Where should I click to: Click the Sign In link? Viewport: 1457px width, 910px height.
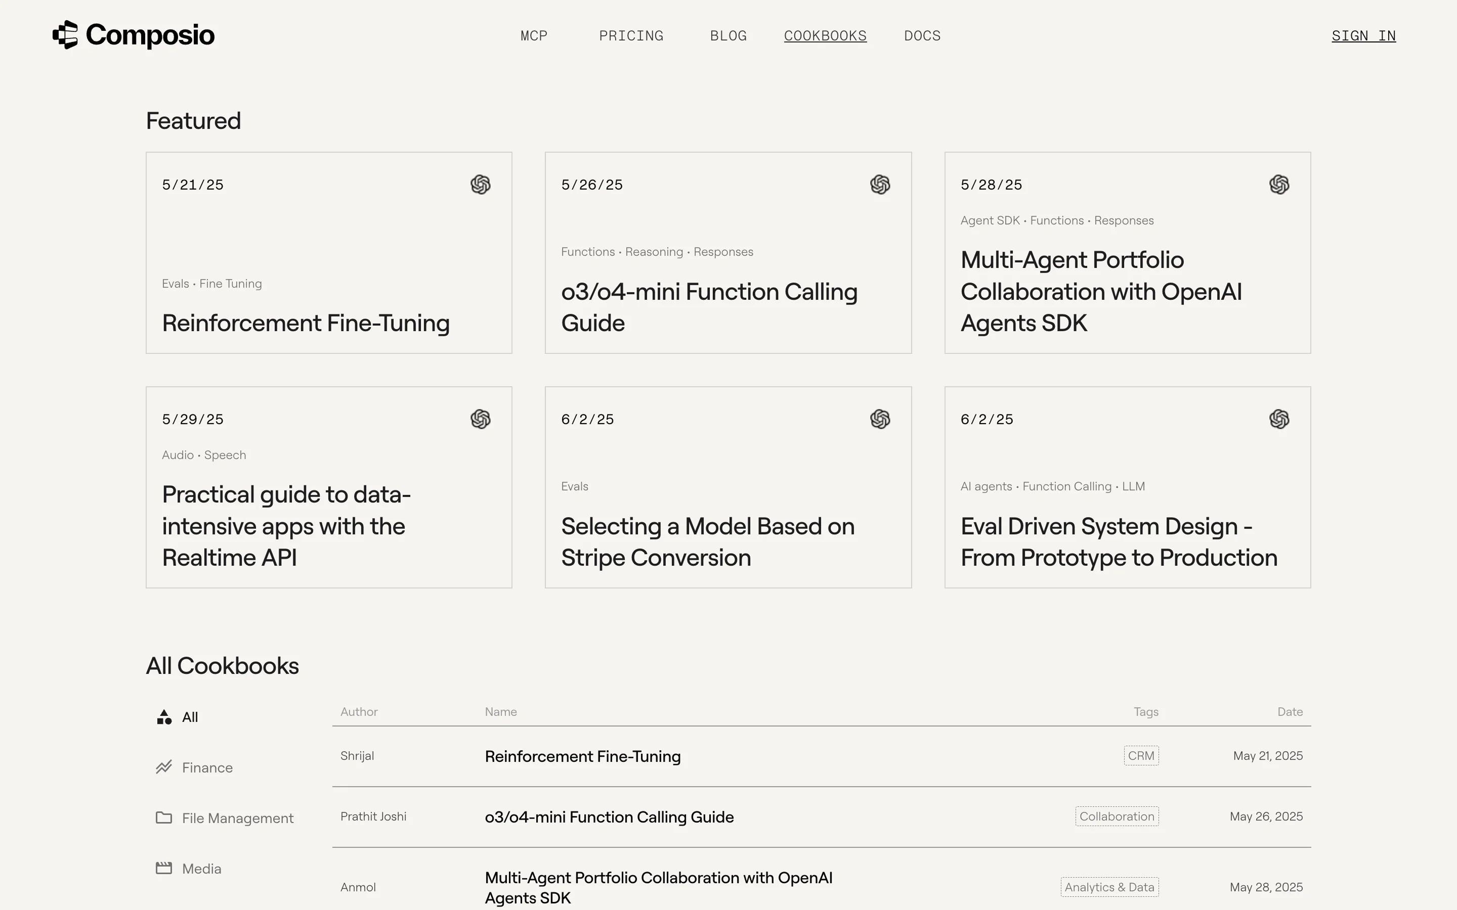pyautogui.click(x=1363, y=36)
